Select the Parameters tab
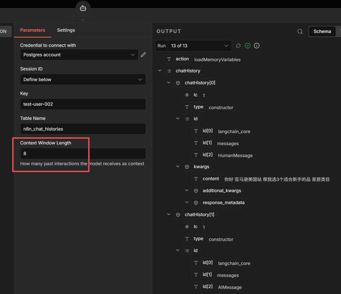341x294 pixels. [33, 30]
